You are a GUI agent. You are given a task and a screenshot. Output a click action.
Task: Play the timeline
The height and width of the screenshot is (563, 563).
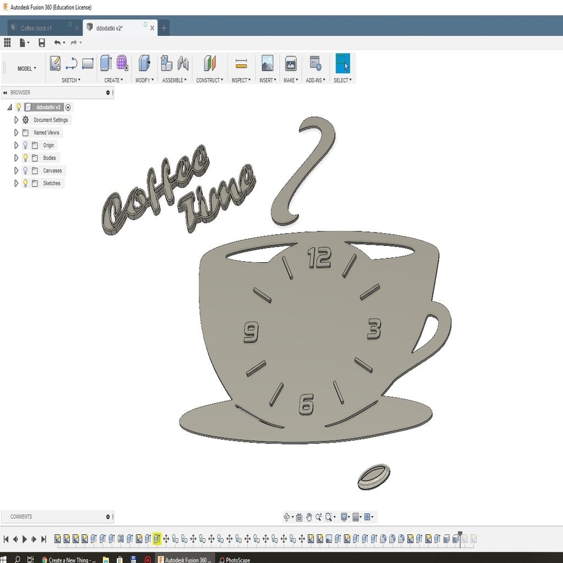(x=25, y=539)
